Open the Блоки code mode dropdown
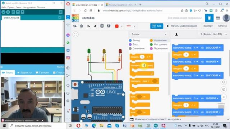This screenshot has height=129, width=230. (x=149, y=34)
